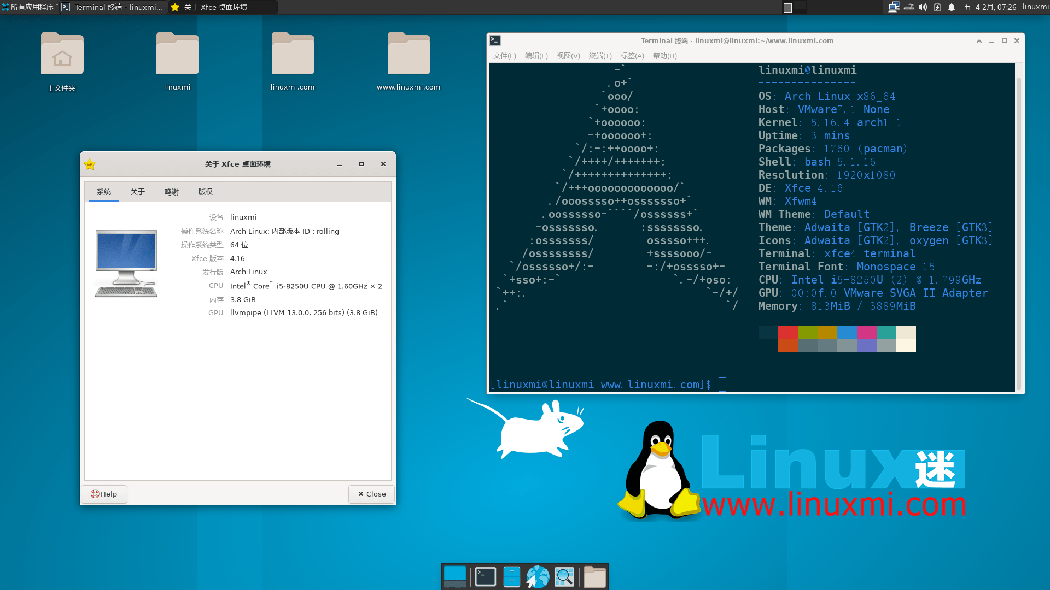Launch the web browser from the dock

click(538, 576)
